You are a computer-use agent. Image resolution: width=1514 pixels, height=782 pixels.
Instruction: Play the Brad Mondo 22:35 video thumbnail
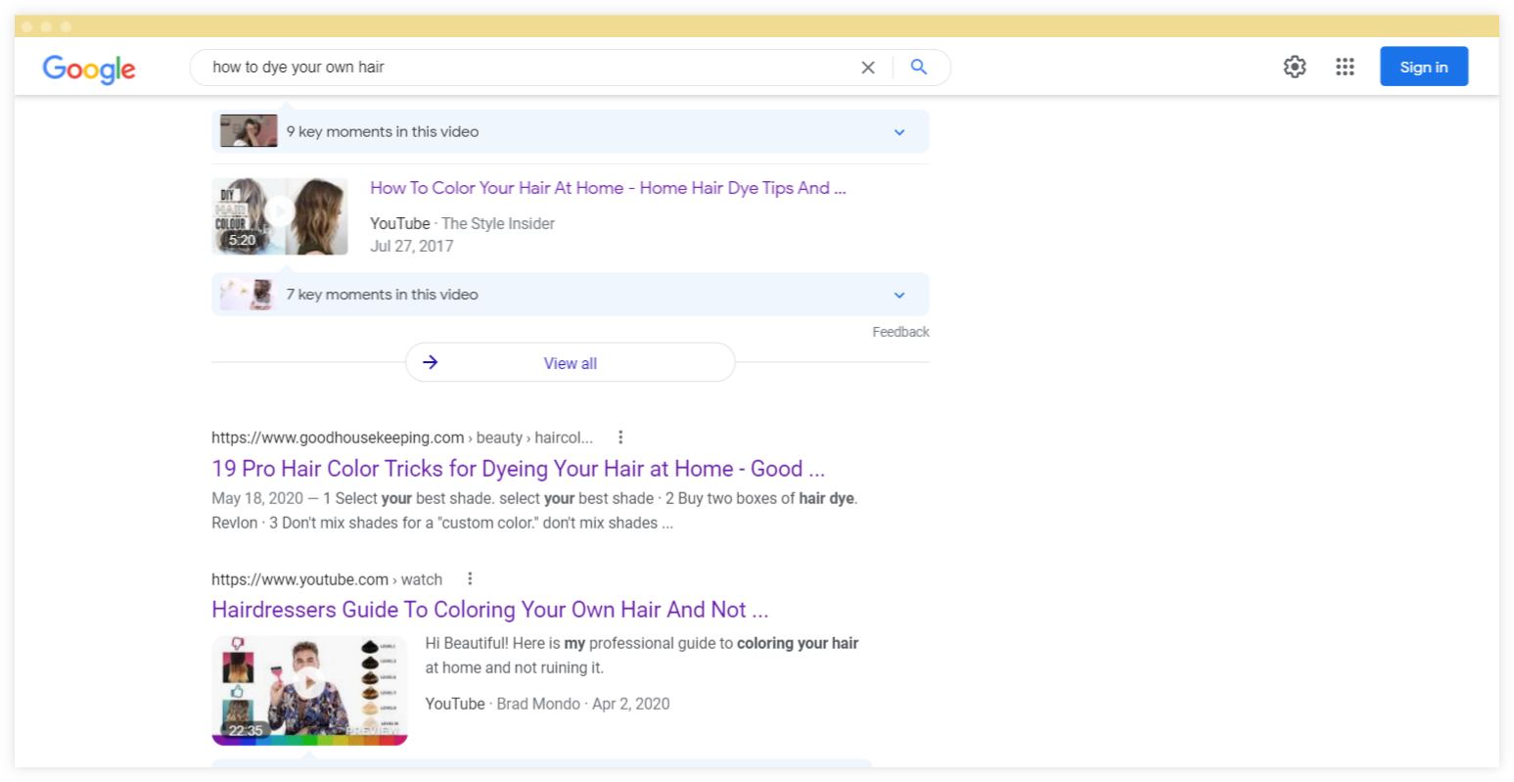(309, 690)
